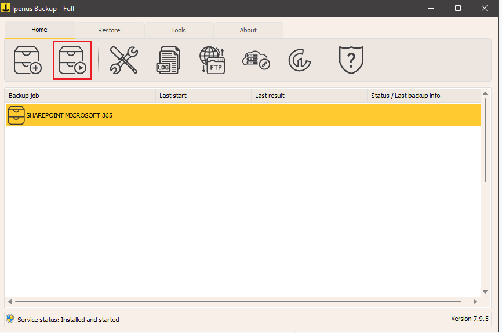Click the SharePoint job drawer icon

[16, 115]
